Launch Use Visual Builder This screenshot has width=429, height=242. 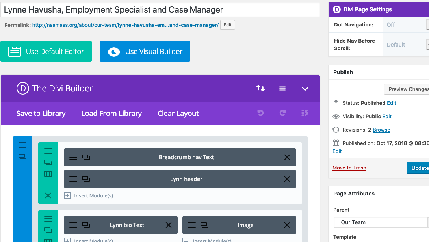coord(145,52)
